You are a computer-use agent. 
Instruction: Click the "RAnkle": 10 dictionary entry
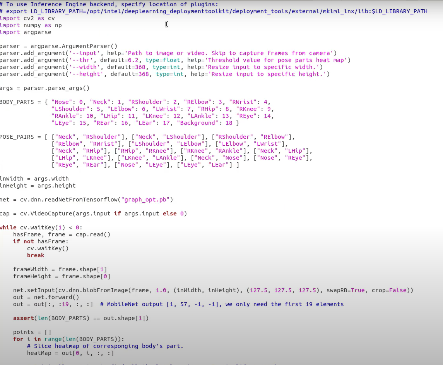pos(72,116)
